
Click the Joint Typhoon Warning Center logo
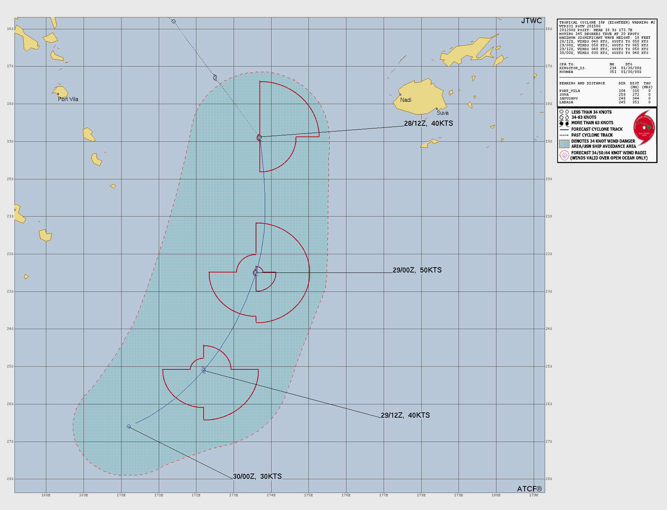[x=644, y=128]
